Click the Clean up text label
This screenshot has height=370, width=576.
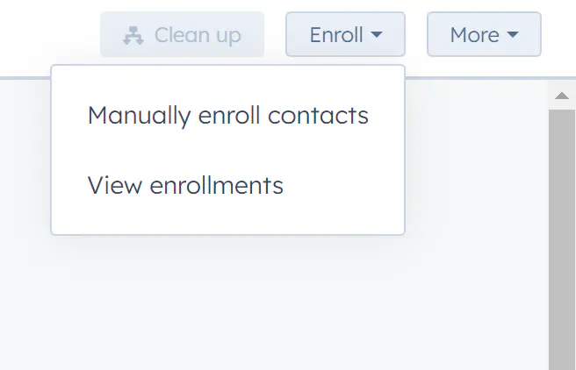198,36
